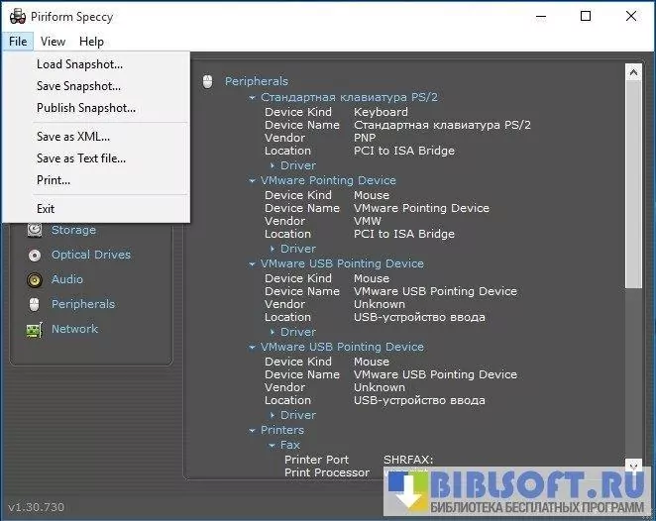Click the Storage drive icon in sidebar

click(35, 230)
